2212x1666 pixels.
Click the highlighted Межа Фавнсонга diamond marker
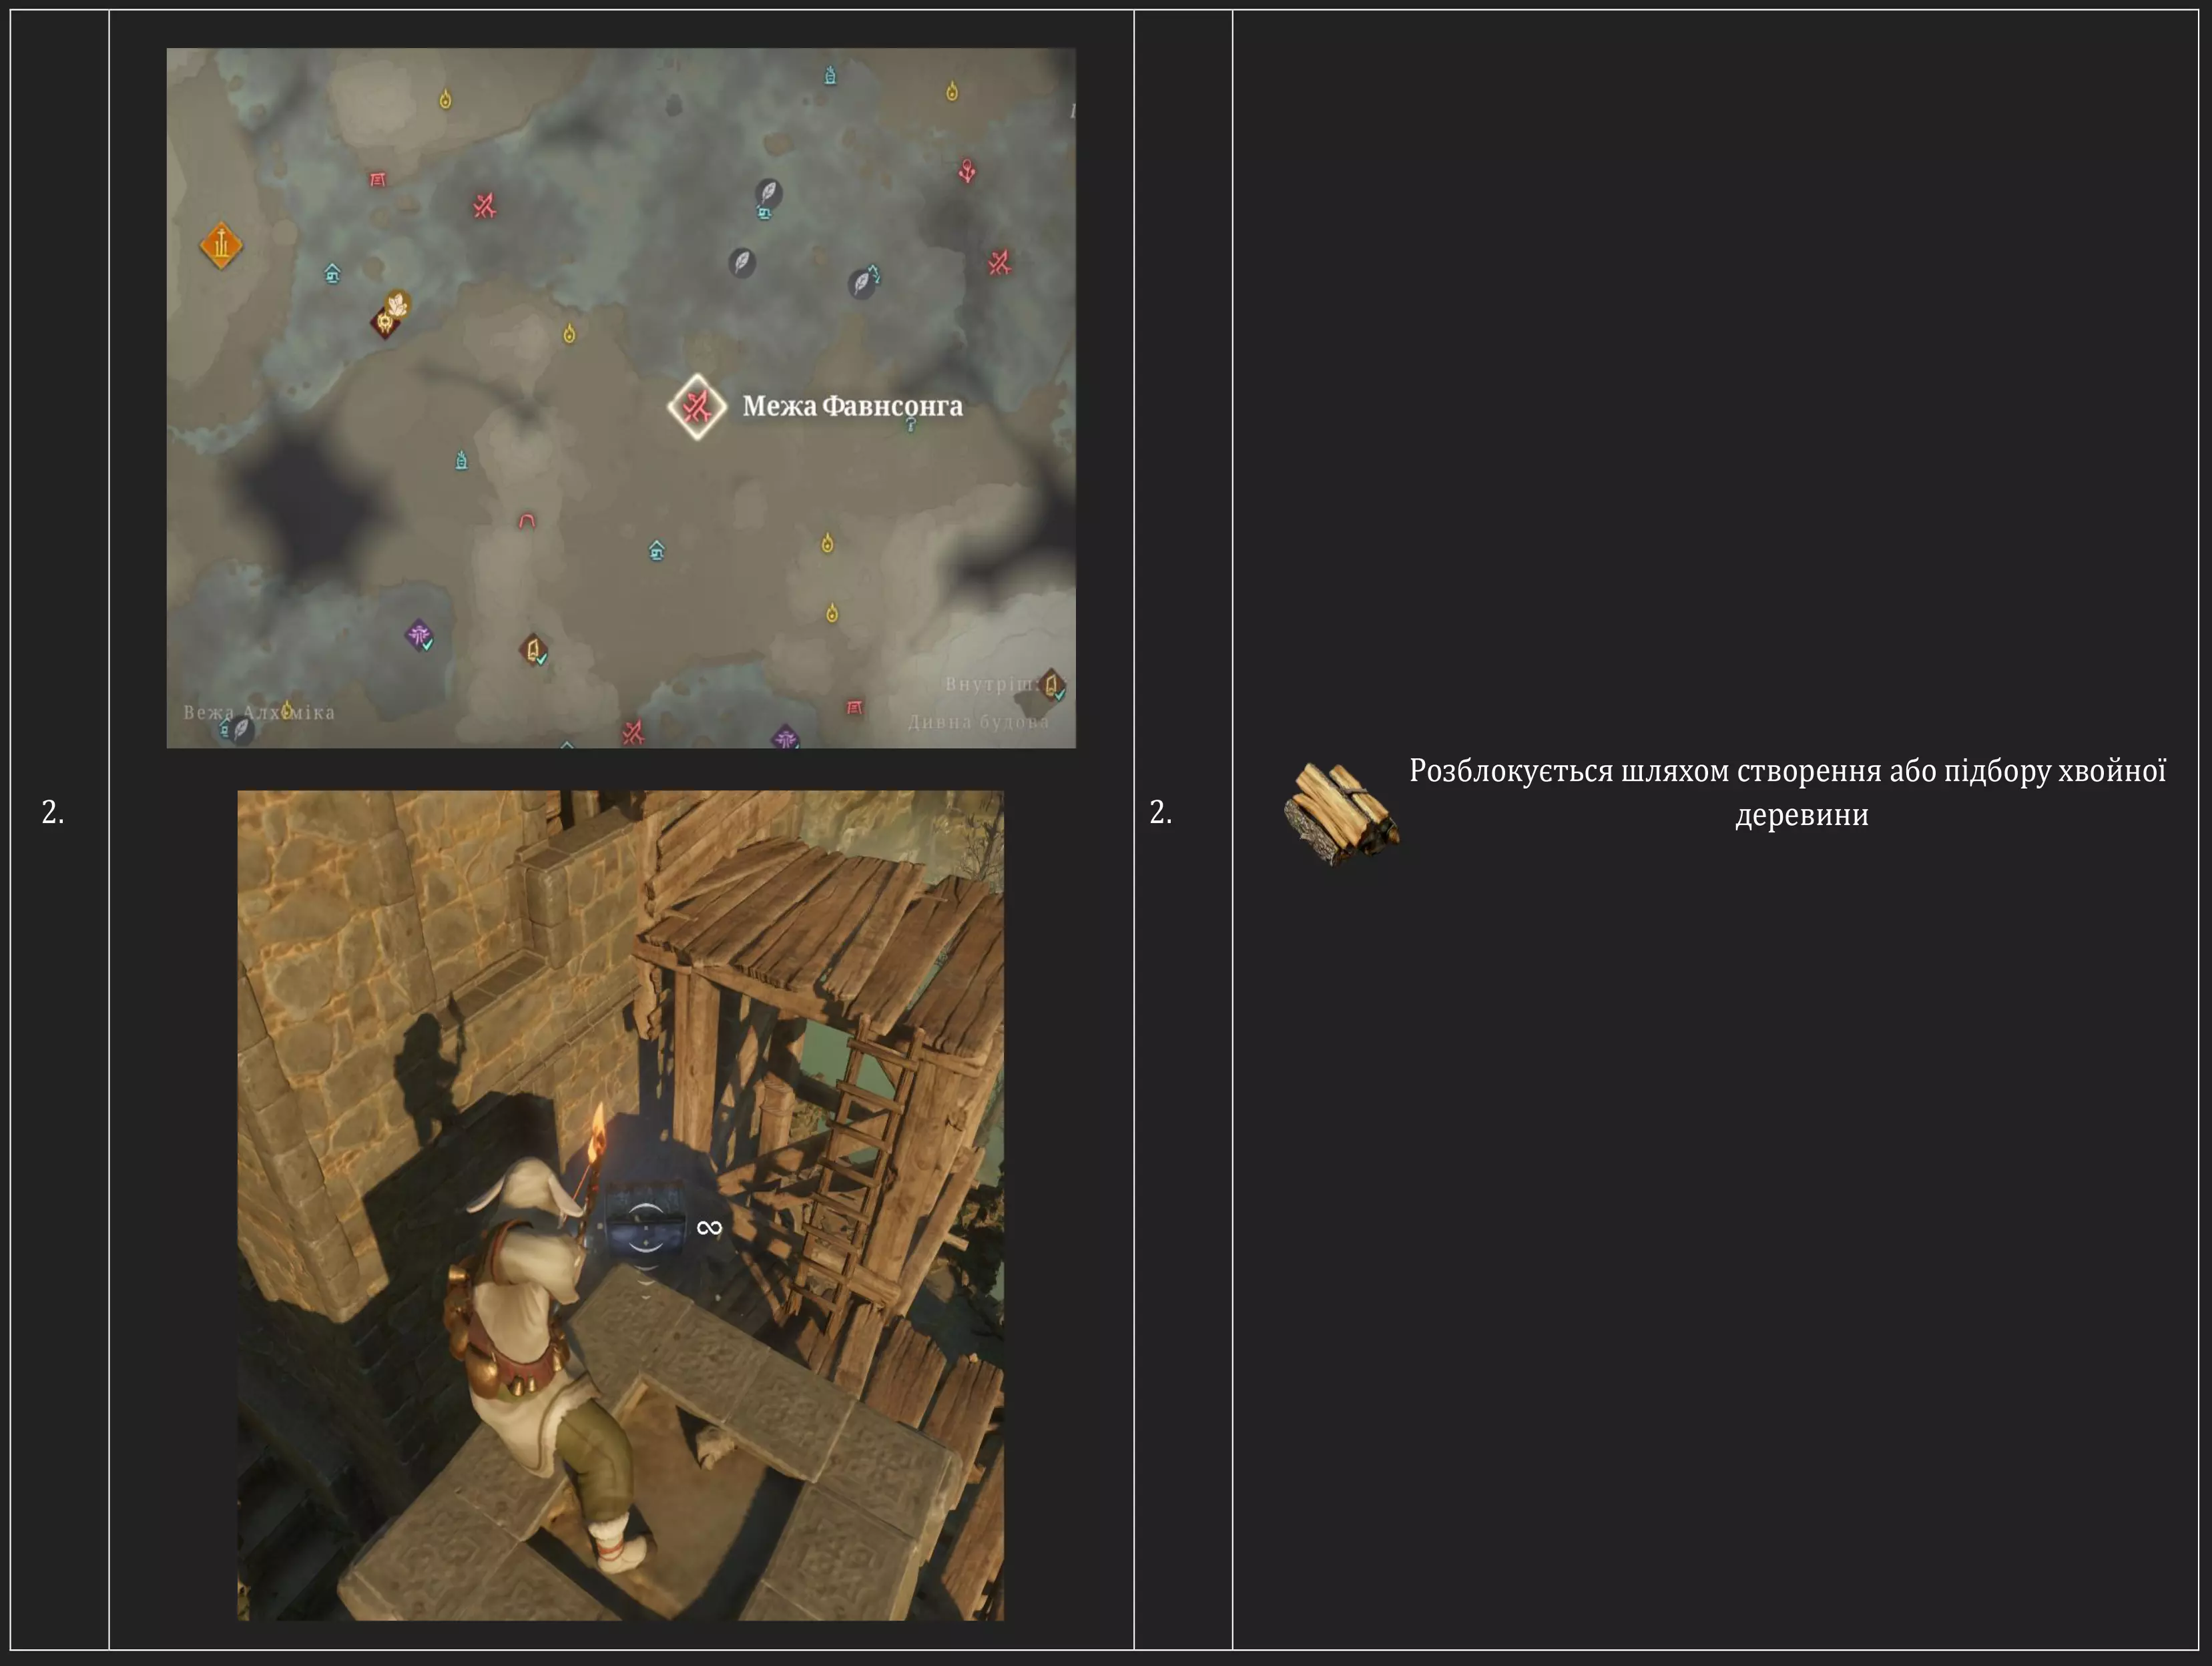point(696,406)
